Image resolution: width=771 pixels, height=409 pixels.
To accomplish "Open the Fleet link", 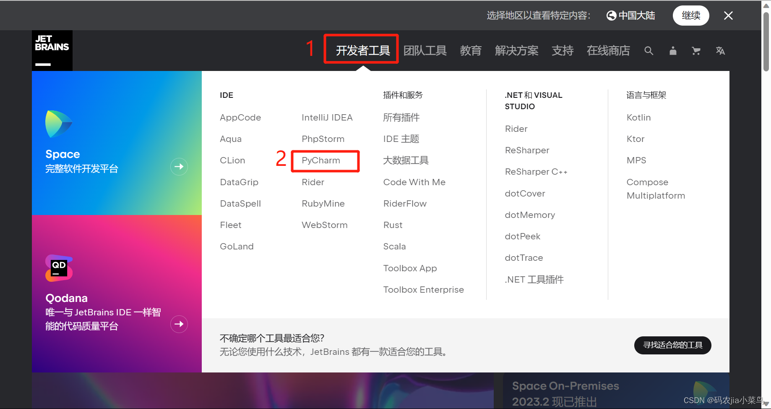I will 231,225.
